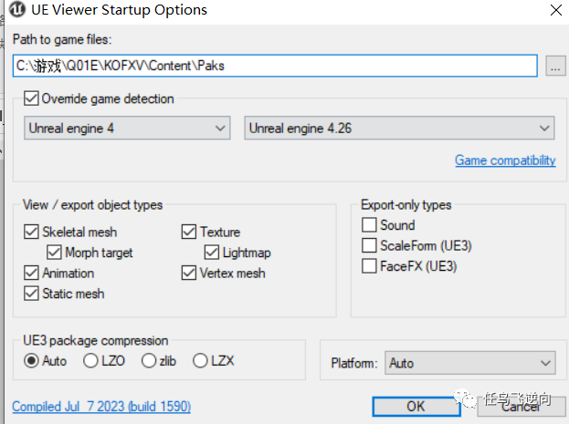Screen dimensions: 569x424
Task: Enable the FaceFX (UE3) checkbox
Action: 369,266
